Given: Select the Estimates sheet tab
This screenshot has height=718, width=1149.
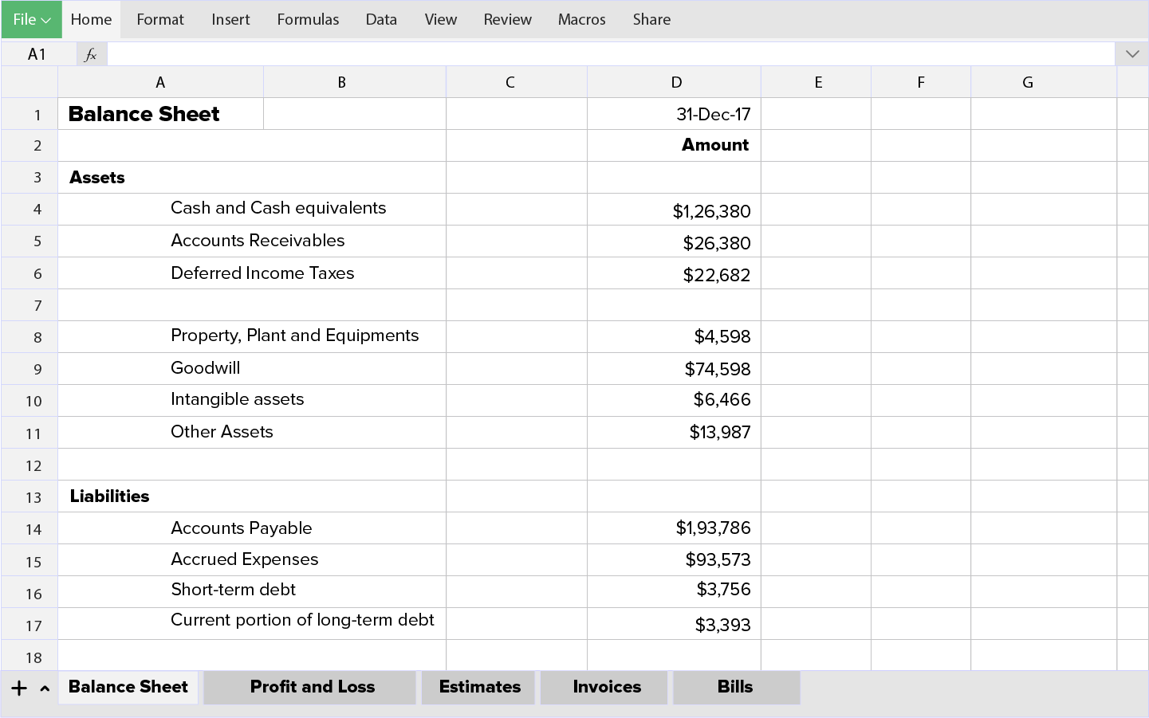Looking at the screenshot, I should click(478, 687).
